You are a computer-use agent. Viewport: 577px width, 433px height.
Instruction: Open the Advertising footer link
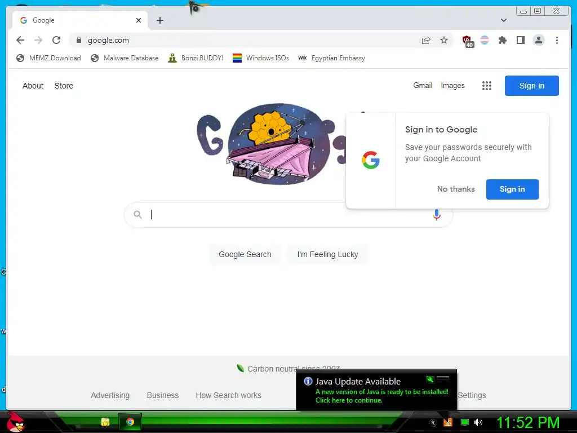point(110,395)
